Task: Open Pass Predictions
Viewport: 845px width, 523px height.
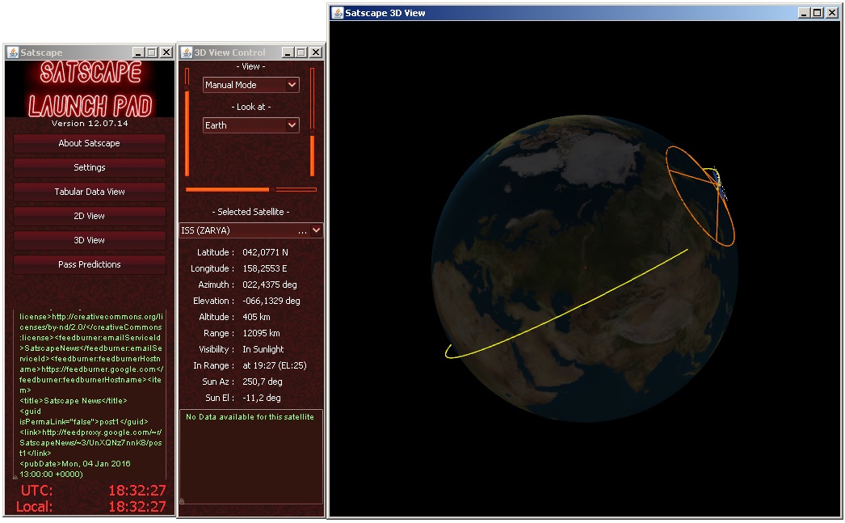Action: (x=90, y=265)
